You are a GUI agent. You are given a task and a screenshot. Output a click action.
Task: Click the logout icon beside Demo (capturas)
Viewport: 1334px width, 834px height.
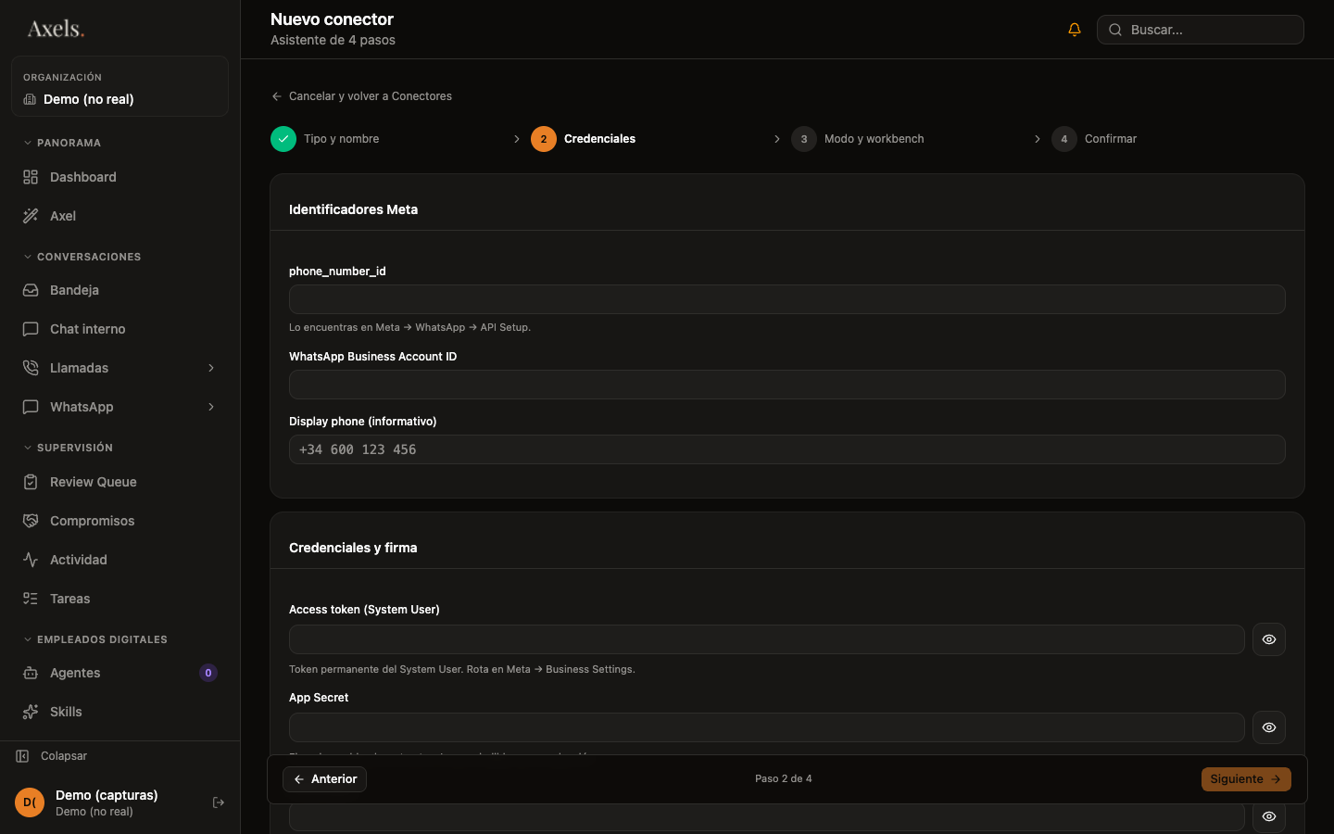click(219, 802)
